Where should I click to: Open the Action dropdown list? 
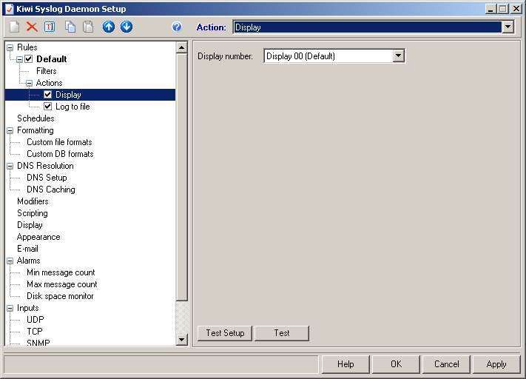coord(508,27)
